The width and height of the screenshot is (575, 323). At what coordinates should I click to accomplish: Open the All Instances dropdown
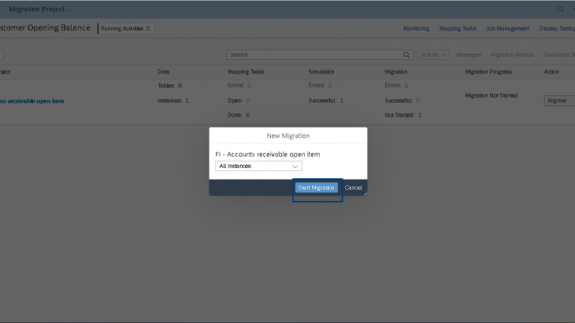coord(258,166)
